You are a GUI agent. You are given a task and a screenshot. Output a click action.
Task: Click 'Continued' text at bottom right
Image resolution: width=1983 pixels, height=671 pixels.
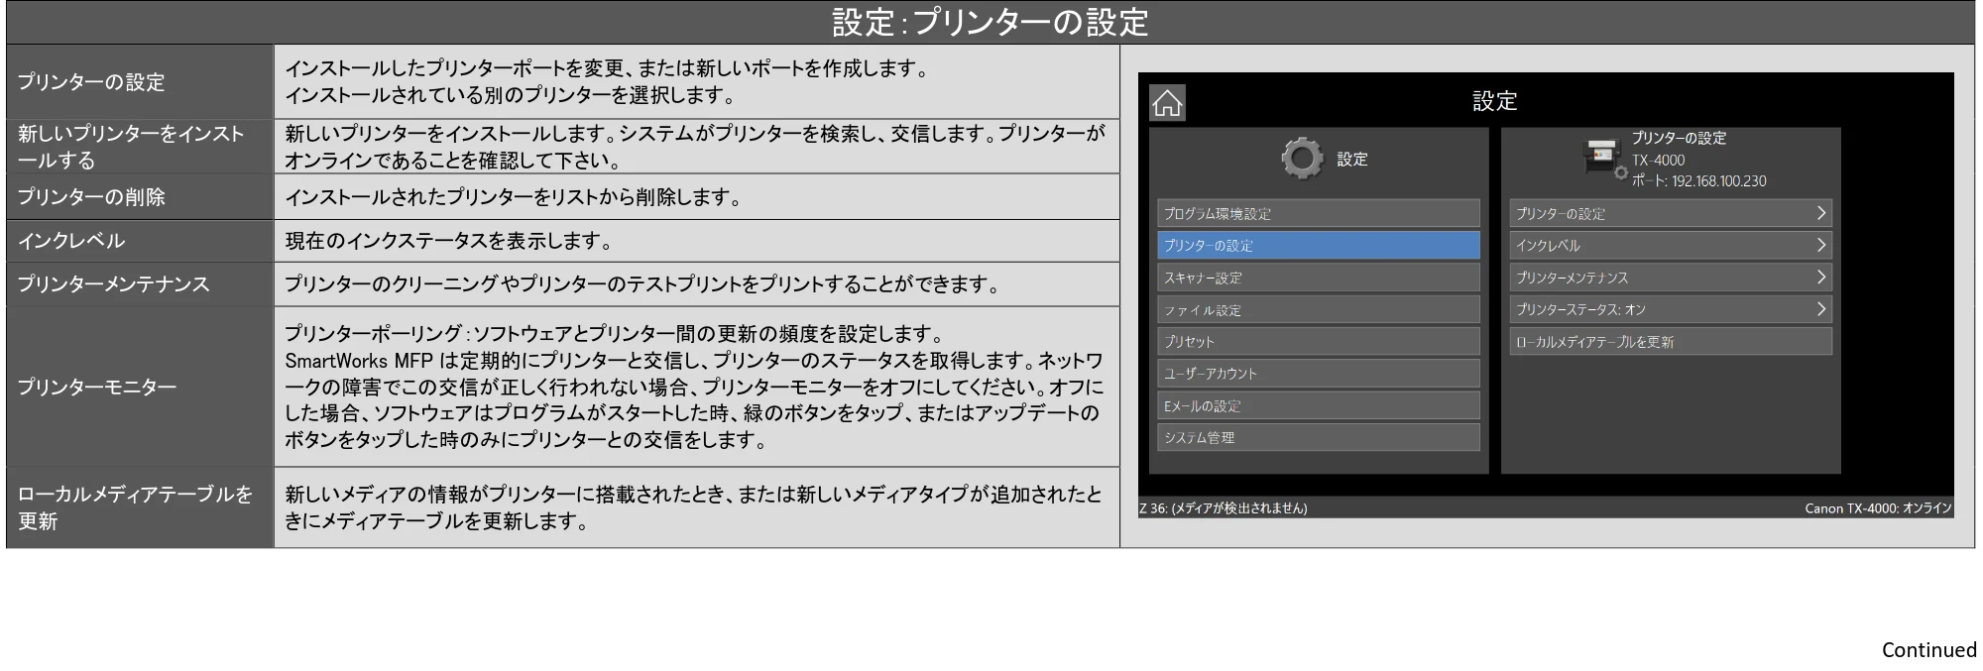tap(1928, 650)
